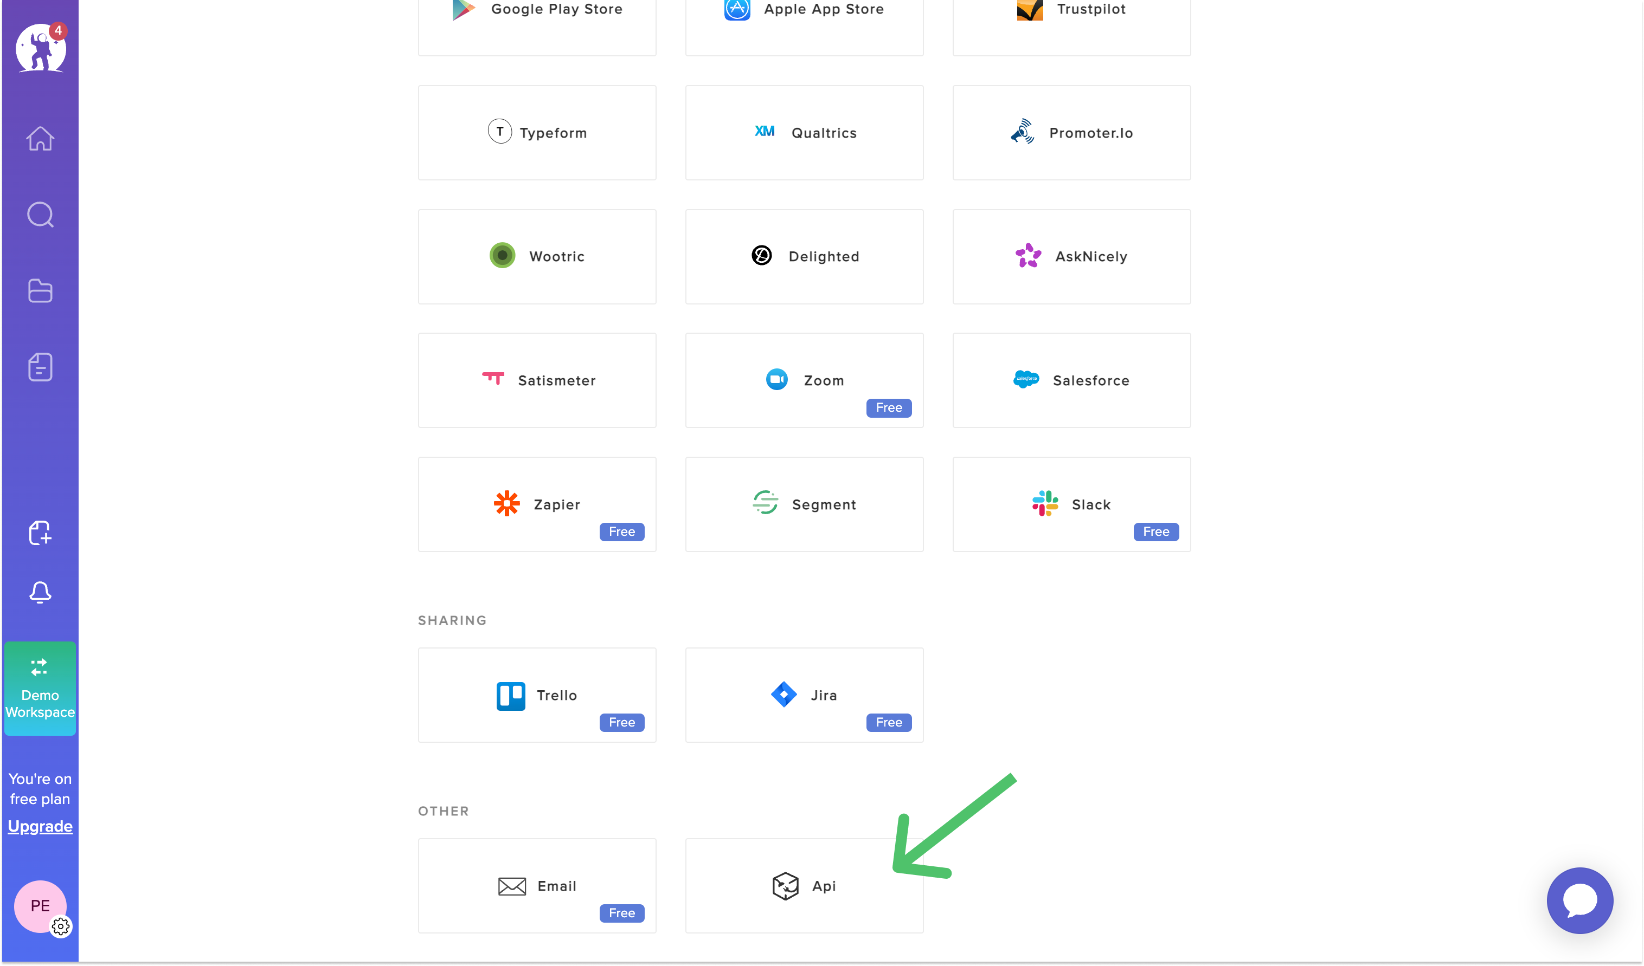This screenshot has height=966, width=1644.
Task: Click the Jira integration icon
Action: pyautogui.click(x=785, y=695)
